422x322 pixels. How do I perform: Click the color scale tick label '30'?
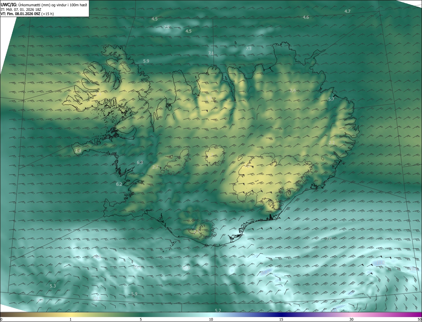point(351,319)
